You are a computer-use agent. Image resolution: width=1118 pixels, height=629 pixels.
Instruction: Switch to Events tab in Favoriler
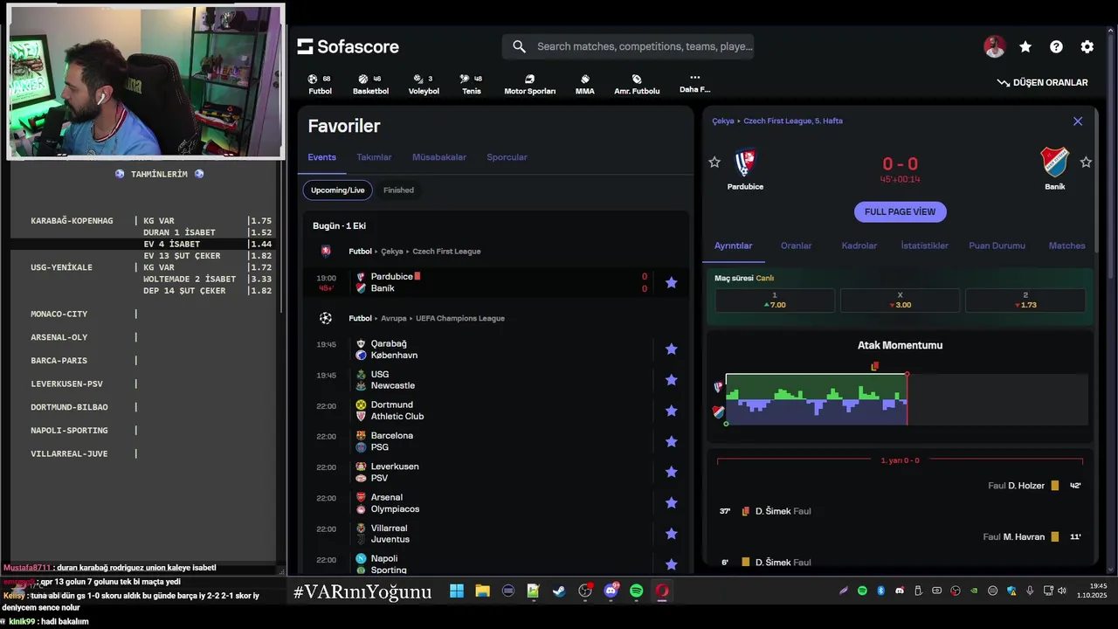[321, 157]
